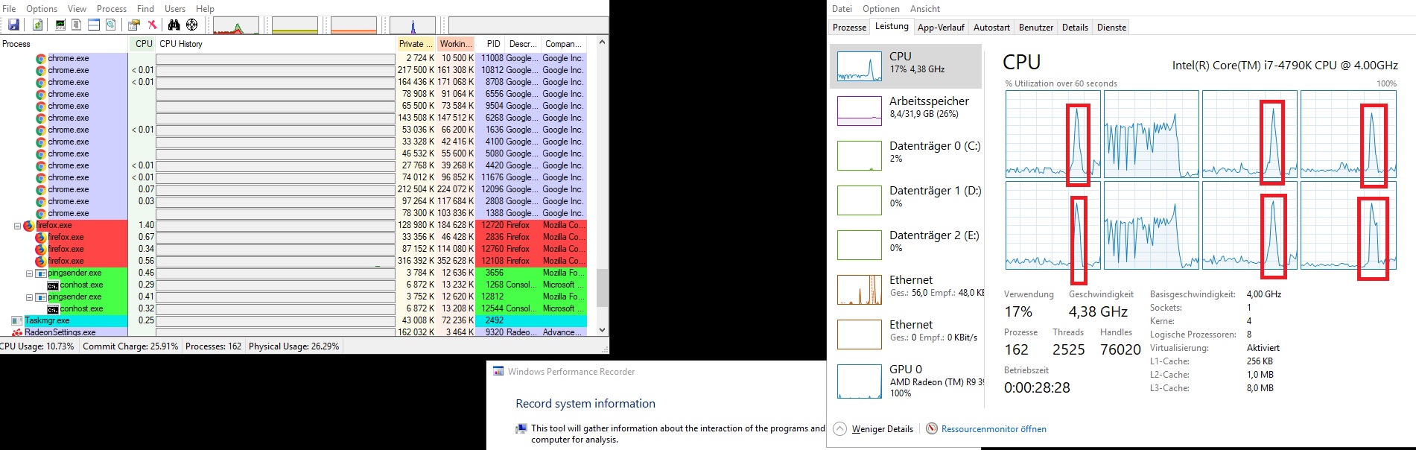Click the CPU History column header

[276, 44]
